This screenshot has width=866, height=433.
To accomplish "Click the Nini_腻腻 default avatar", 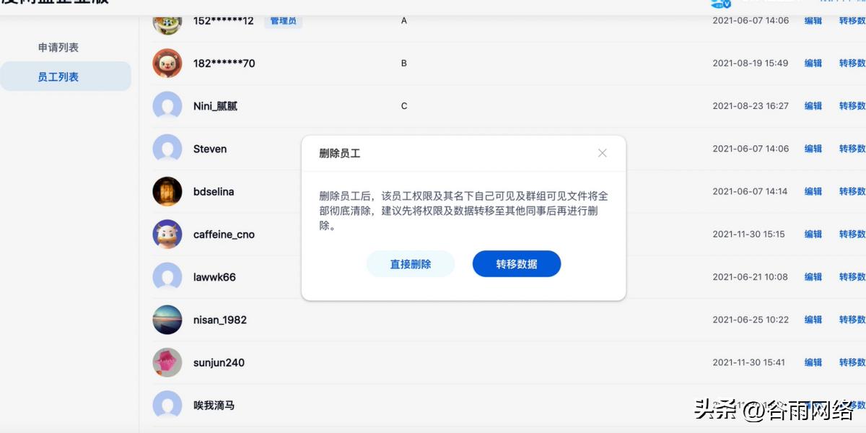I will tap(167, 106).
